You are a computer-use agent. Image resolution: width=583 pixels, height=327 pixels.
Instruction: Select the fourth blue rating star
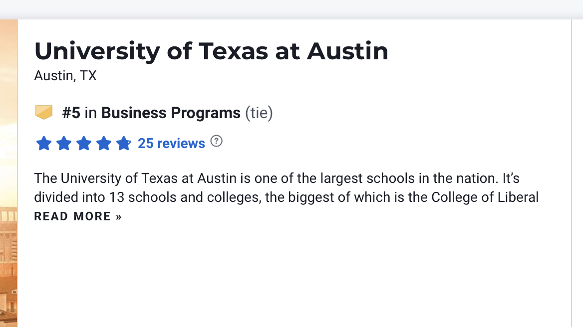[104, 143]
